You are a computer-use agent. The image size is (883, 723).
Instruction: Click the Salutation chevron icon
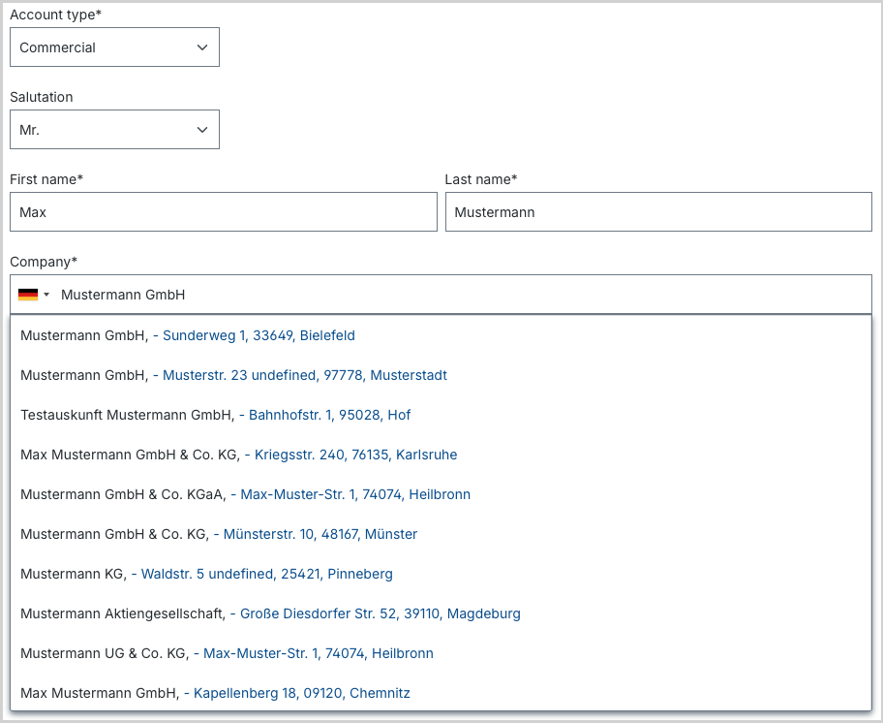202,130
